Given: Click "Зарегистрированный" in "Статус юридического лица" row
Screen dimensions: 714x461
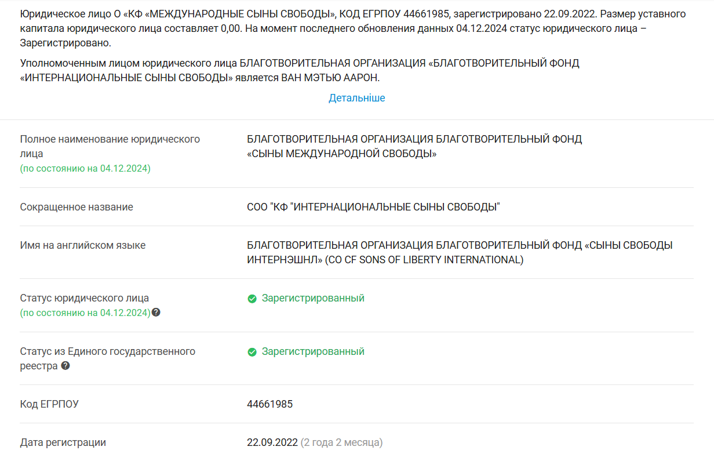Looking at the screenshot, I should tap(313, 298).
